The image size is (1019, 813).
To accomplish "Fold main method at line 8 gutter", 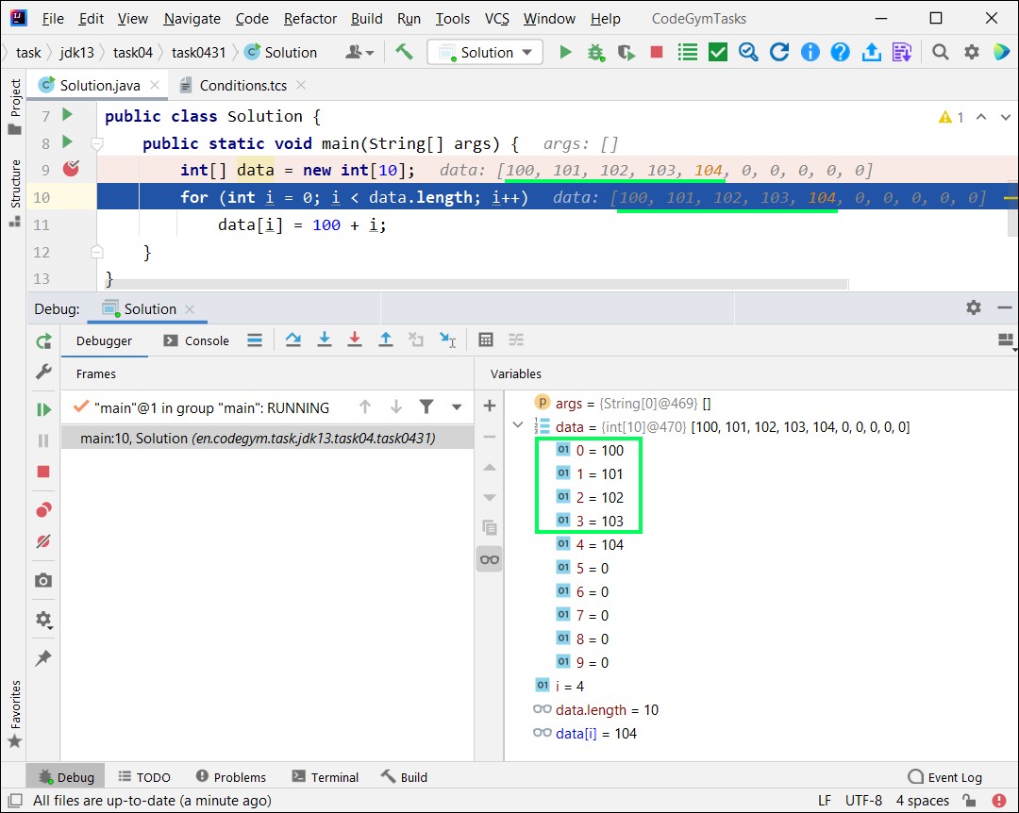I will pyautogui.click(x=97, y=143).
